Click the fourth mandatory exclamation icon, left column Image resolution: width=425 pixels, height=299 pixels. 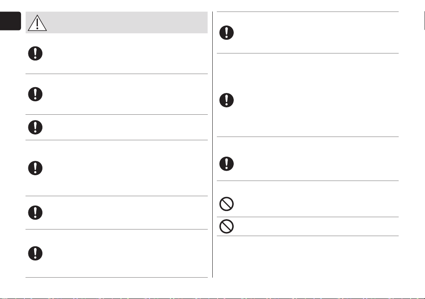click(35, 168)
